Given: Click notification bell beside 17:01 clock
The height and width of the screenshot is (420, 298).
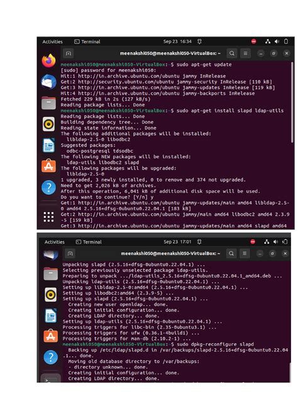Looking at the screenshot, I should pos(199,242).
